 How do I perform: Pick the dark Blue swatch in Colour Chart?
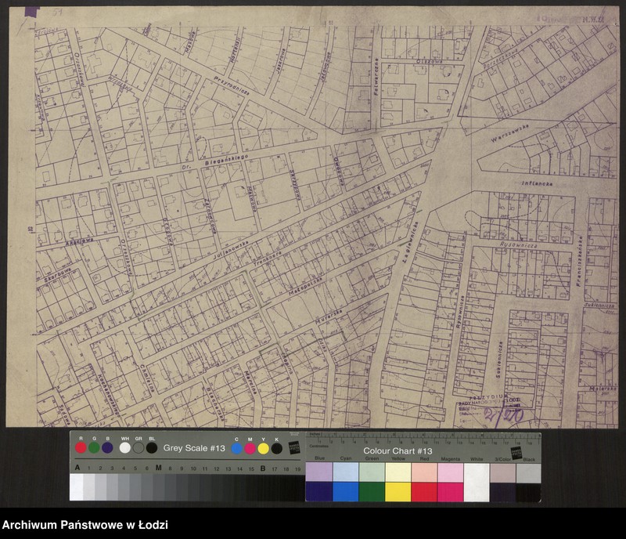[x=318, y=492]
